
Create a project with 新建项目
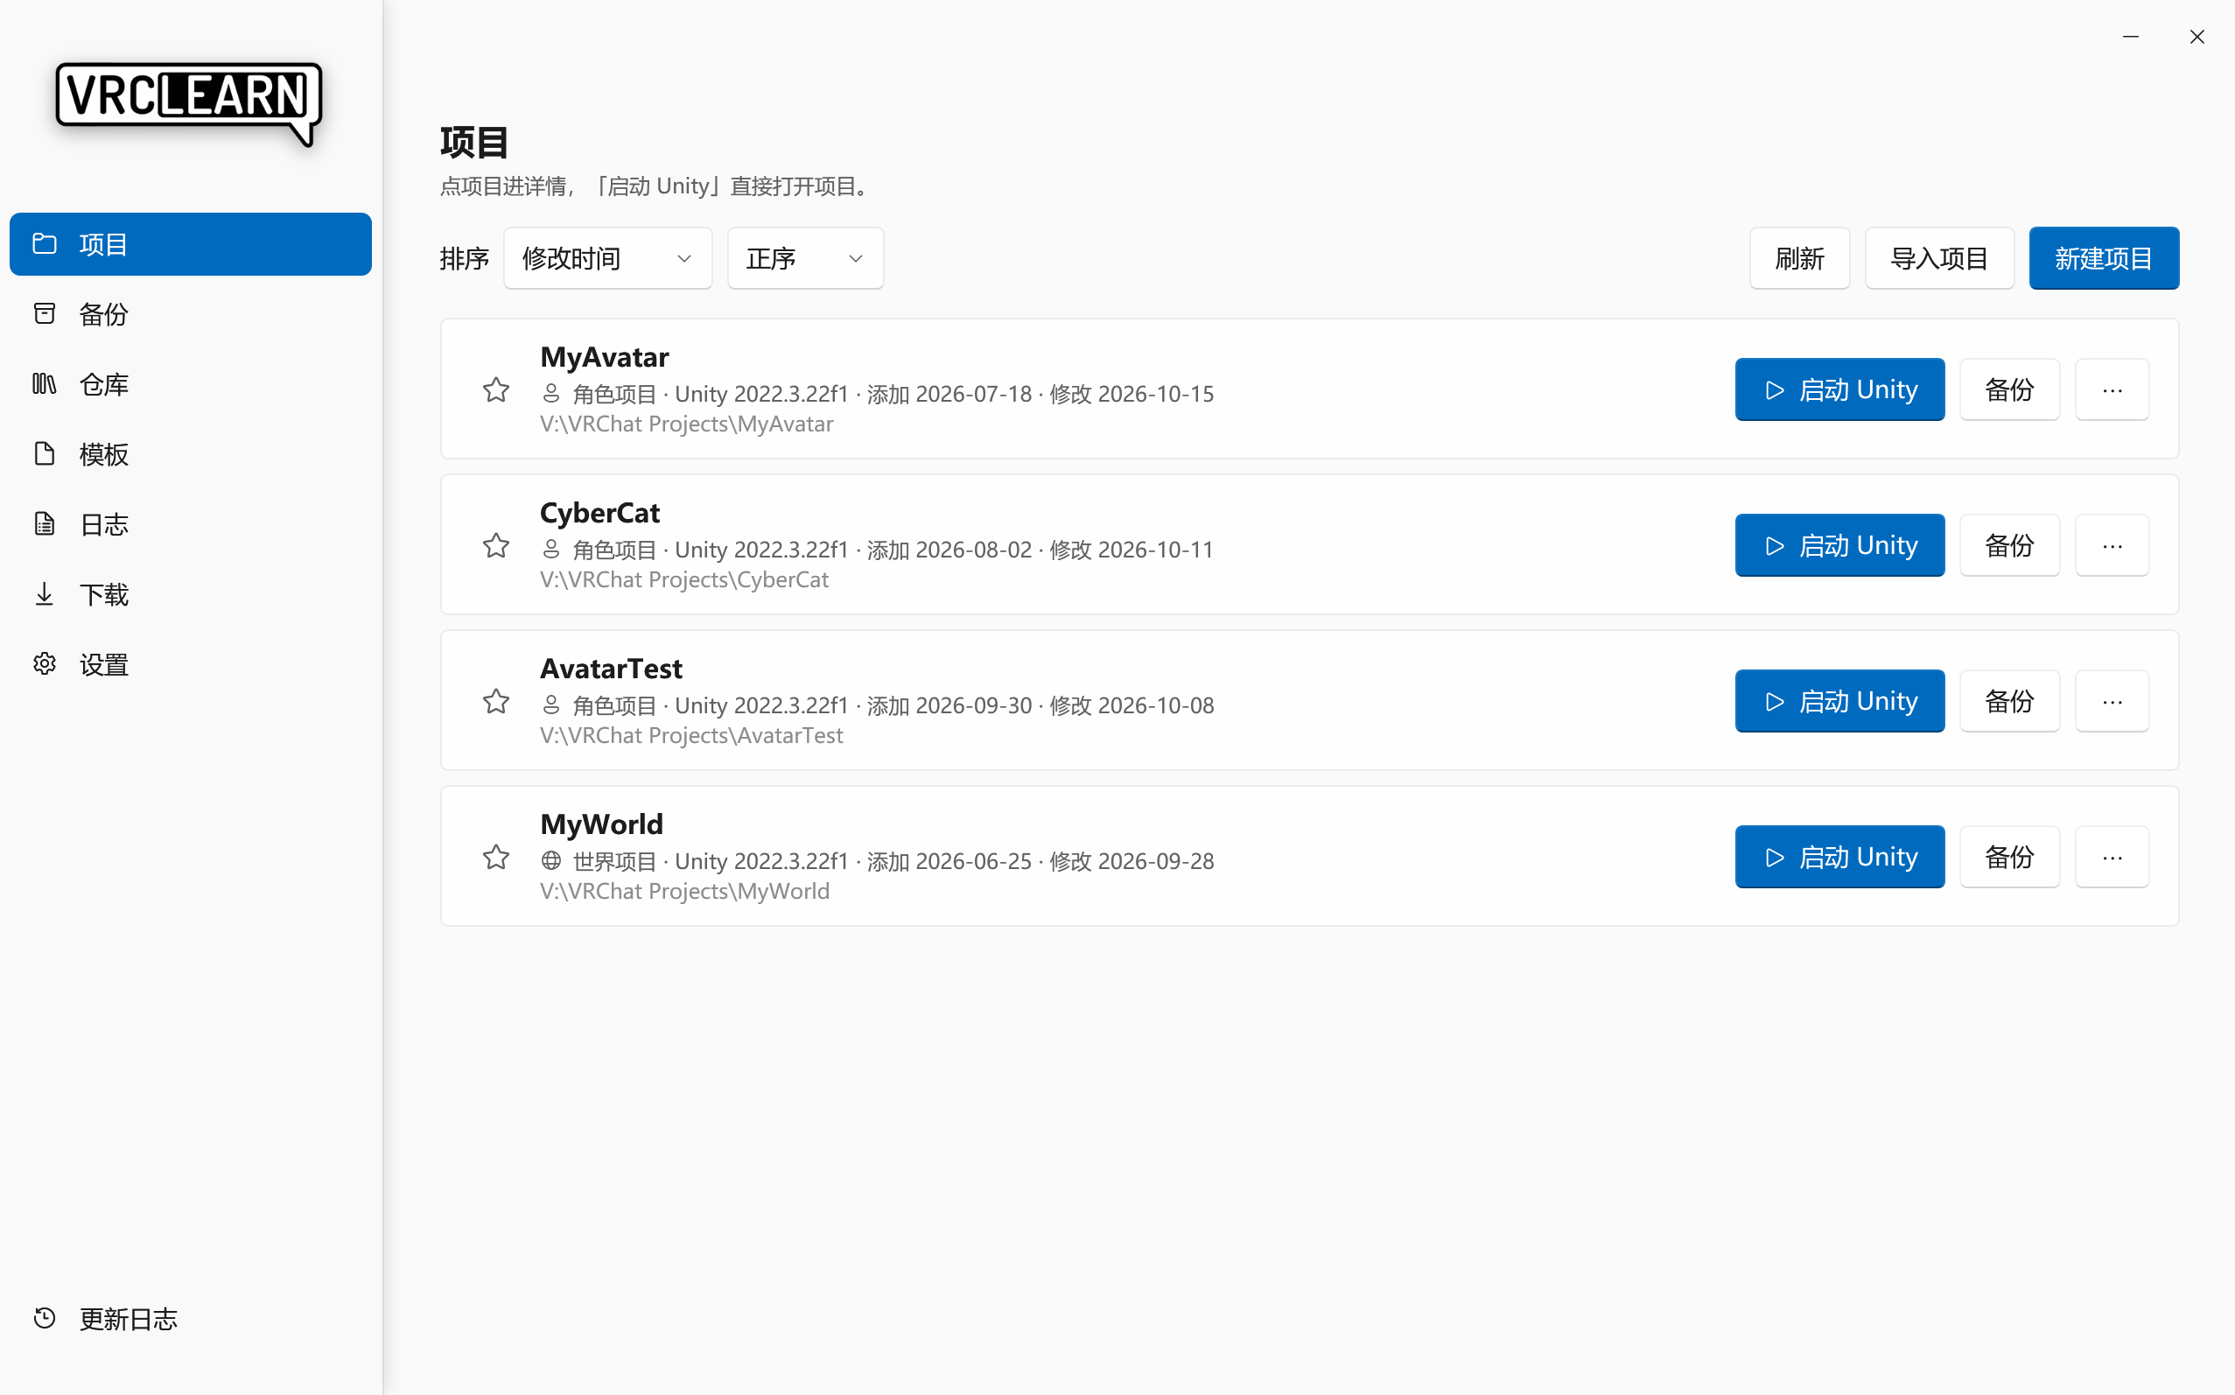click(2104, 258)
